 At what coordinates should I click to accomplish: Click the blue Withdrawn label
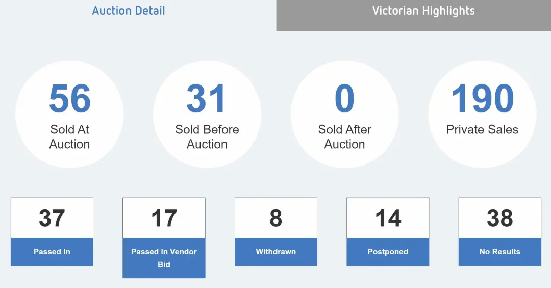pos(276,251)
